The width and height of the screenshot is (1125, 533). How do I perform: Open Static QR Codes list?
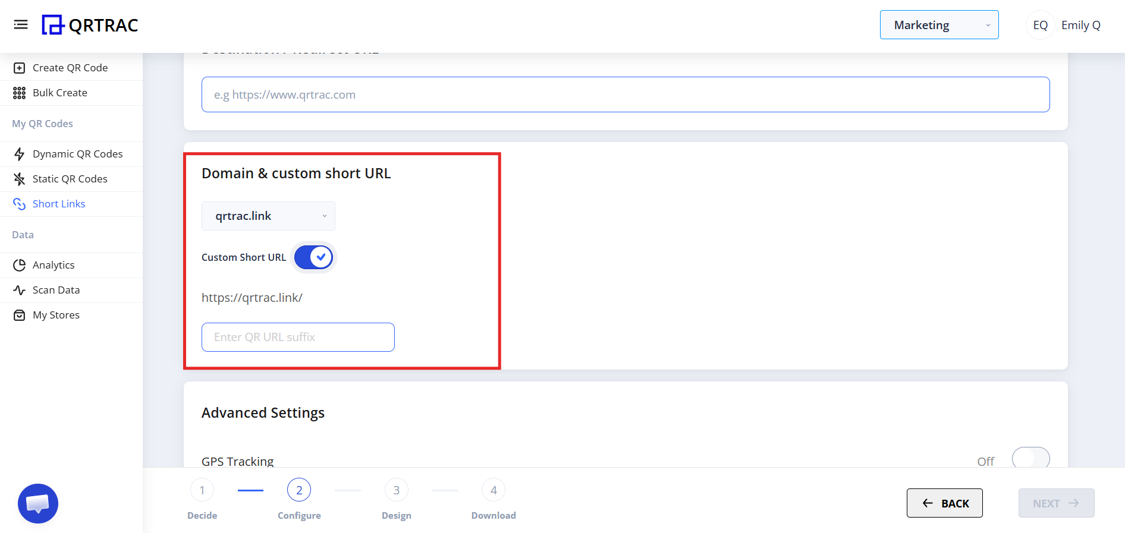tap(71, 179)
